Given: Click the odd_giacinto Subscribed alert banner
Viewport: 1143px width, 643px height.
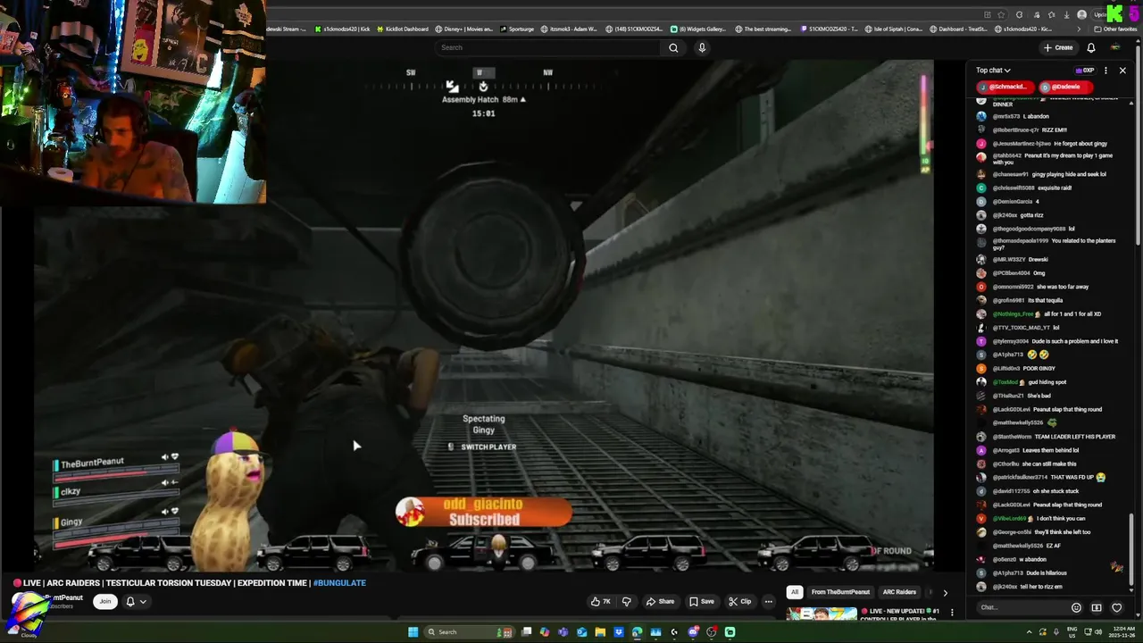Looking at the screenshot, I should pos(483,512).
